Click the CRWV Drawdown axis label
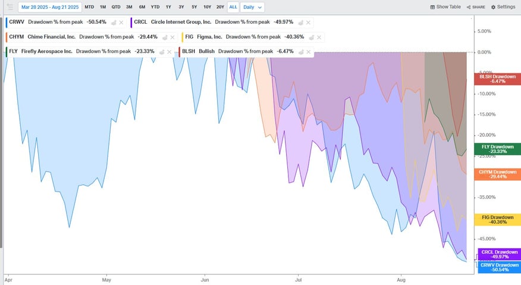521x285 pixels. point(500,267)
